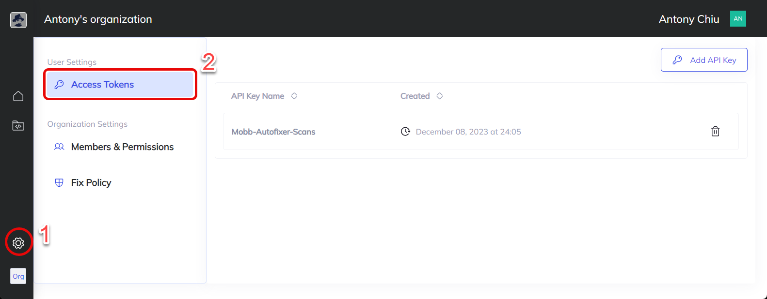Viewport: 767px width, 299px height.
Task: Open the code projects folder icon
Action: (18, 126)
